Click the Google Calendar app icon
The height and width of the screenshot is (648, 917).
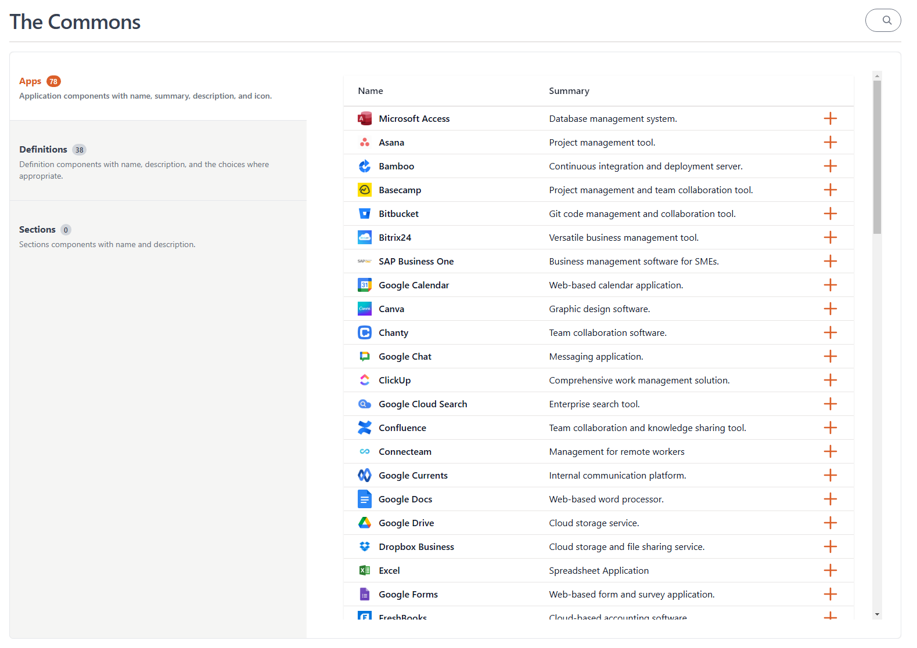point(365,285)
